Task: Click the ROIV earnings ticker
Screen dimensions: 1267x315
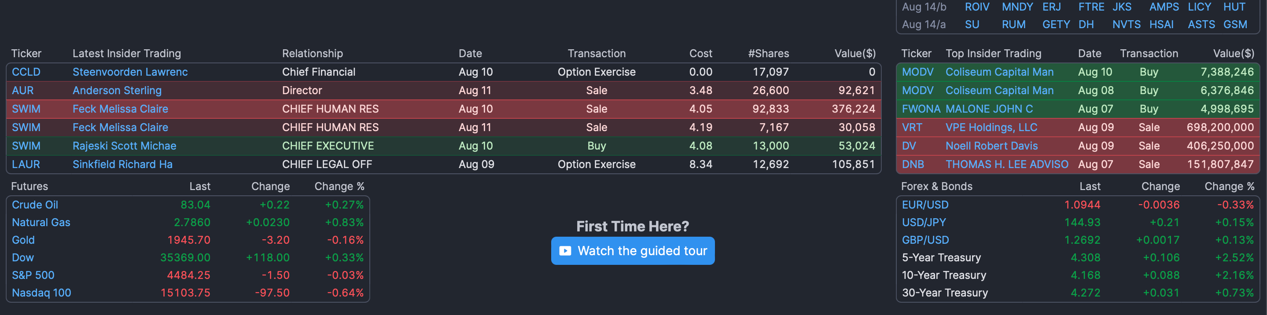Action: coord(977,7)
